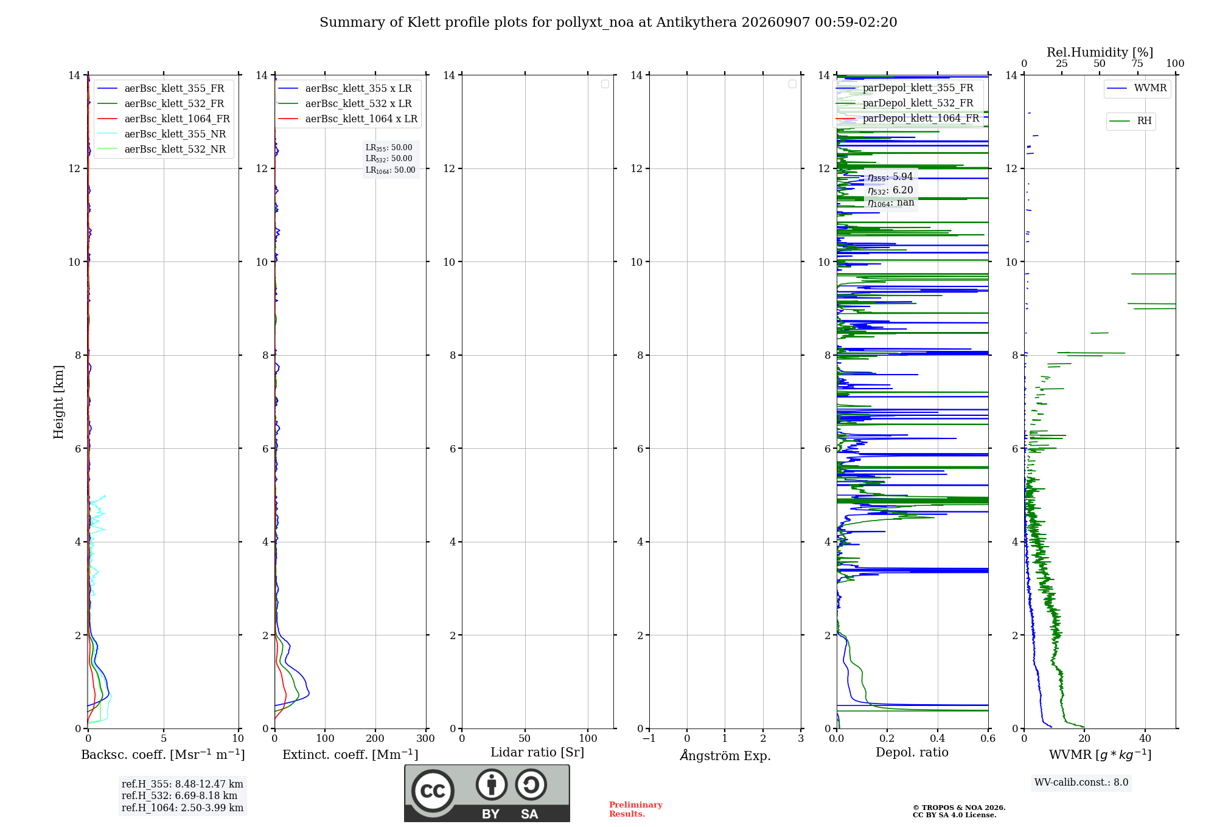Click the empty legend box in Ångström panel
This screenshot has height=827, width=1217.
793,84
